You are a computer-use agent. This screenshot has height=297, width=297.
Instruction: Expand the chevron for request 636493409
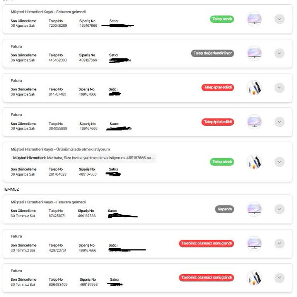coord(279,278)
